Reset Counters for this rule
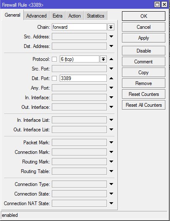Screen dimensions: 170x221 click(x=144, y=94)
